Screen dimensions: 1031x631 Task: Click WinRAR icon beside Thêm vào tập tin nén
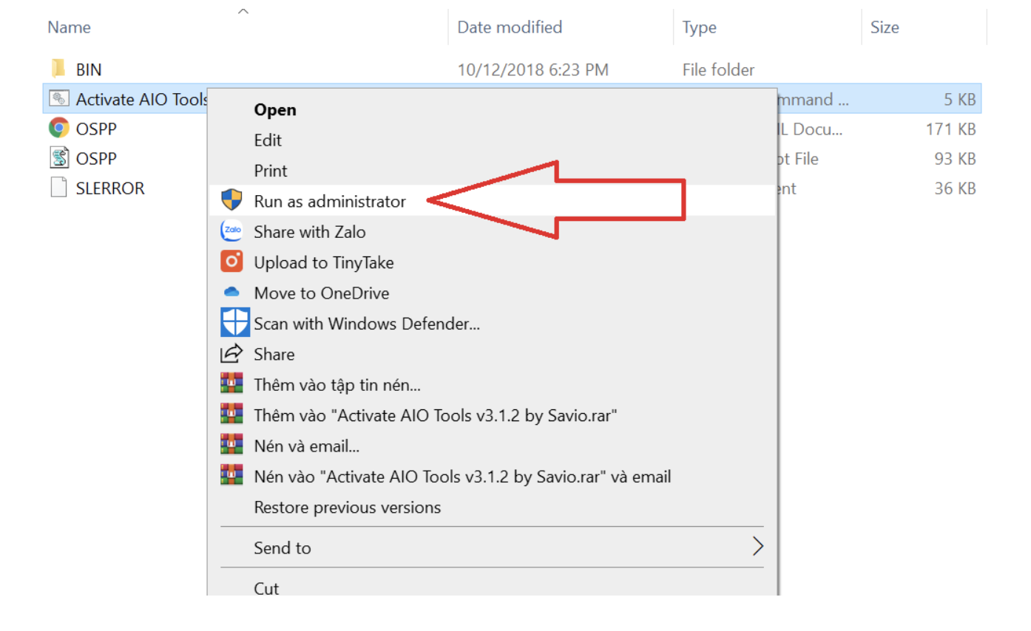pos(231,384)
